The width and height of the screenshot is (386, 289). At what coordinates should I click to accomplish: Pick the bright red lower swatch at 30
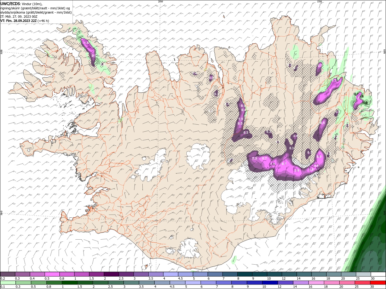coord(378,283)
